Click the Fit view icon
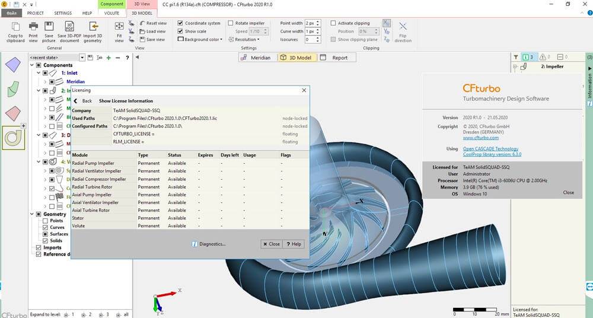Image resolution: width=593 pixels, height=318 pixels. click(119, 27)
